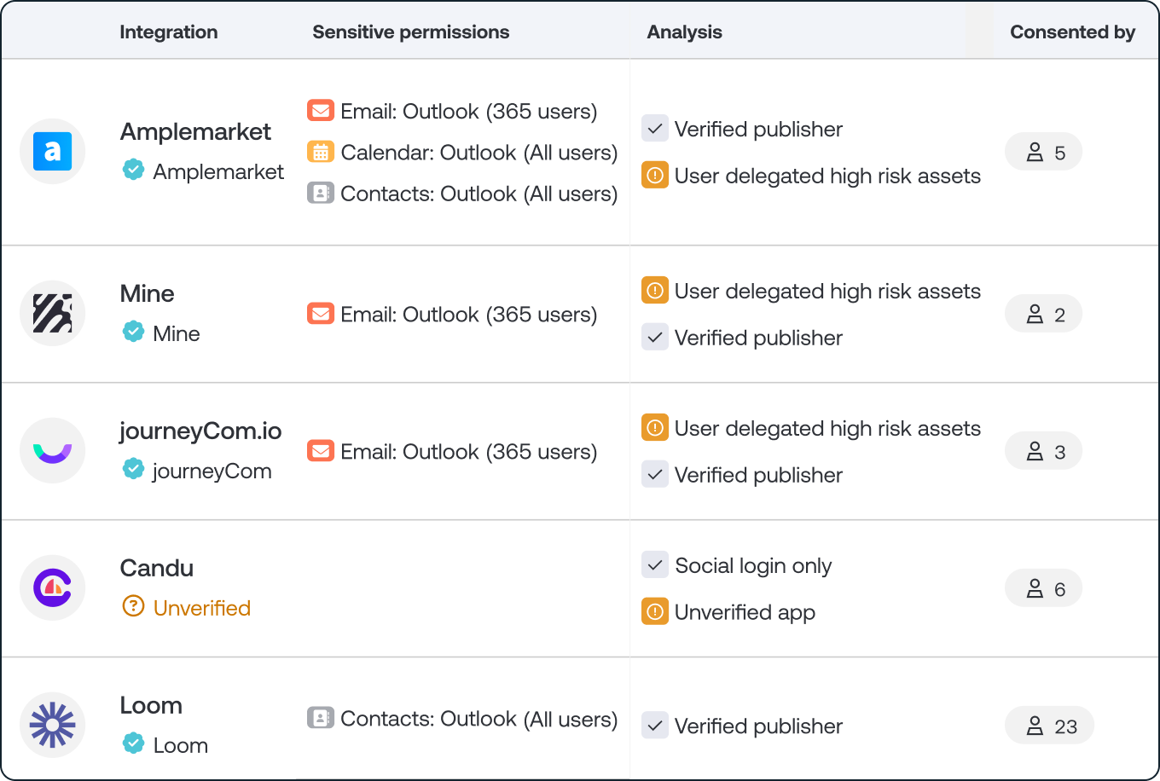Select the journeyCom.io smile logo
The image size is (1160, 781).
(53, 451)
